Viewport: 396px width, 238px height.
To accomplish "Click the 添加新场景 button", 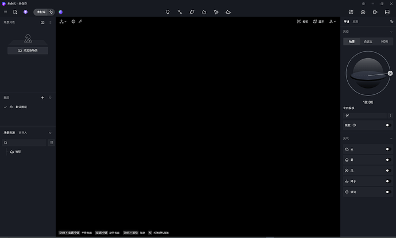I will (x=28, y=51).
